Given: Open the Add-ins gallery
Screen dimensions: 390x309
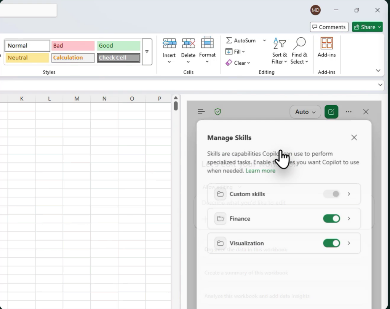Looking at the screenshot, I should [326, 48].
